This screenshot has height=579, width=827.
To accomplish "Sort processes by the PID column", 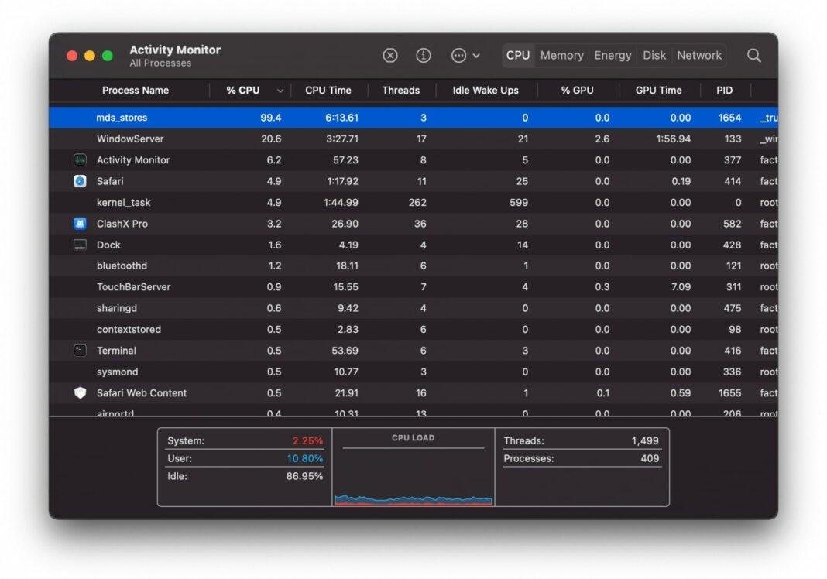I will (723, 90).
